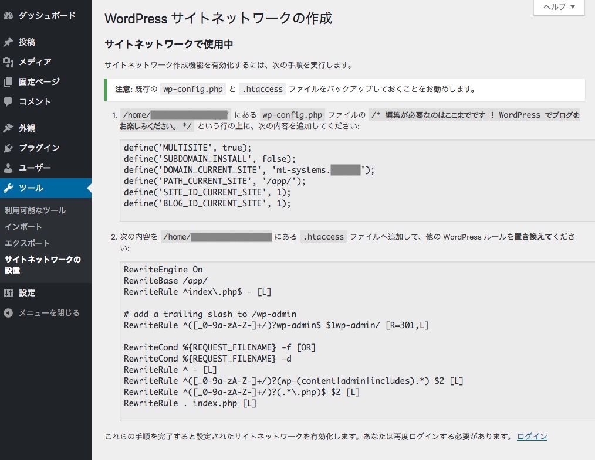Click the plug icon for プラグイン
Image resolution: width=595 pixels, height=460 pixels.
pos(8,148)
